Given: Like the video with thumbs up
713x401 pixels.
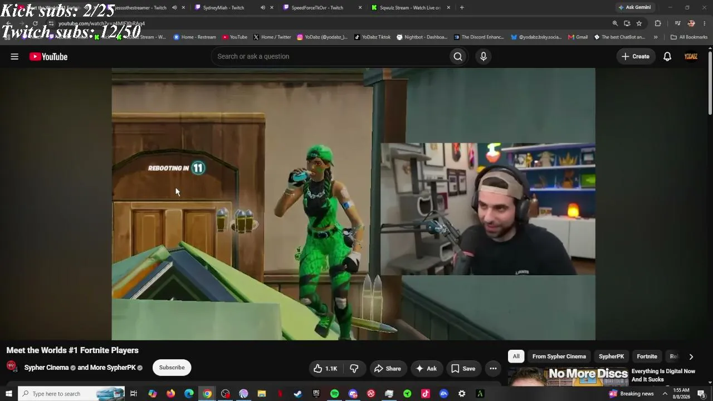Looking at the screenshot, I should [x=325, y=368].
